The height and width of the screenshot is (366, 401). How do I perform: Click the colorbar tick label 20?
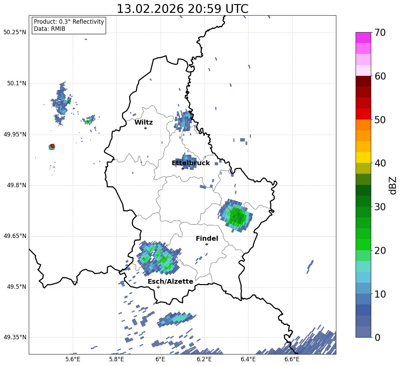point(380,251)
